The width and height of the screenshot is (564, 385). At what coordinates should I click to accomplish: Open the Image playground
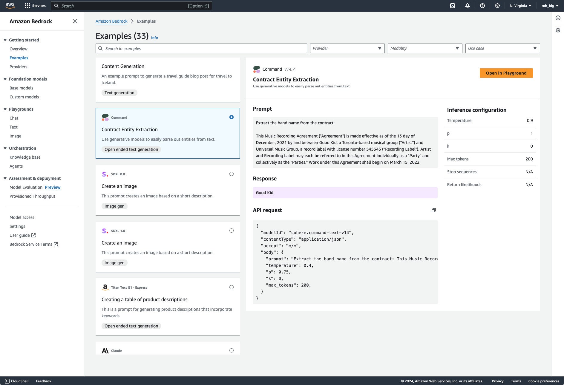[x=15, y=136]
